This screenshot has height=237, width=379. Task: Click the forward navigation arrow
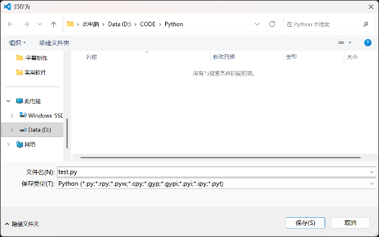26,24
